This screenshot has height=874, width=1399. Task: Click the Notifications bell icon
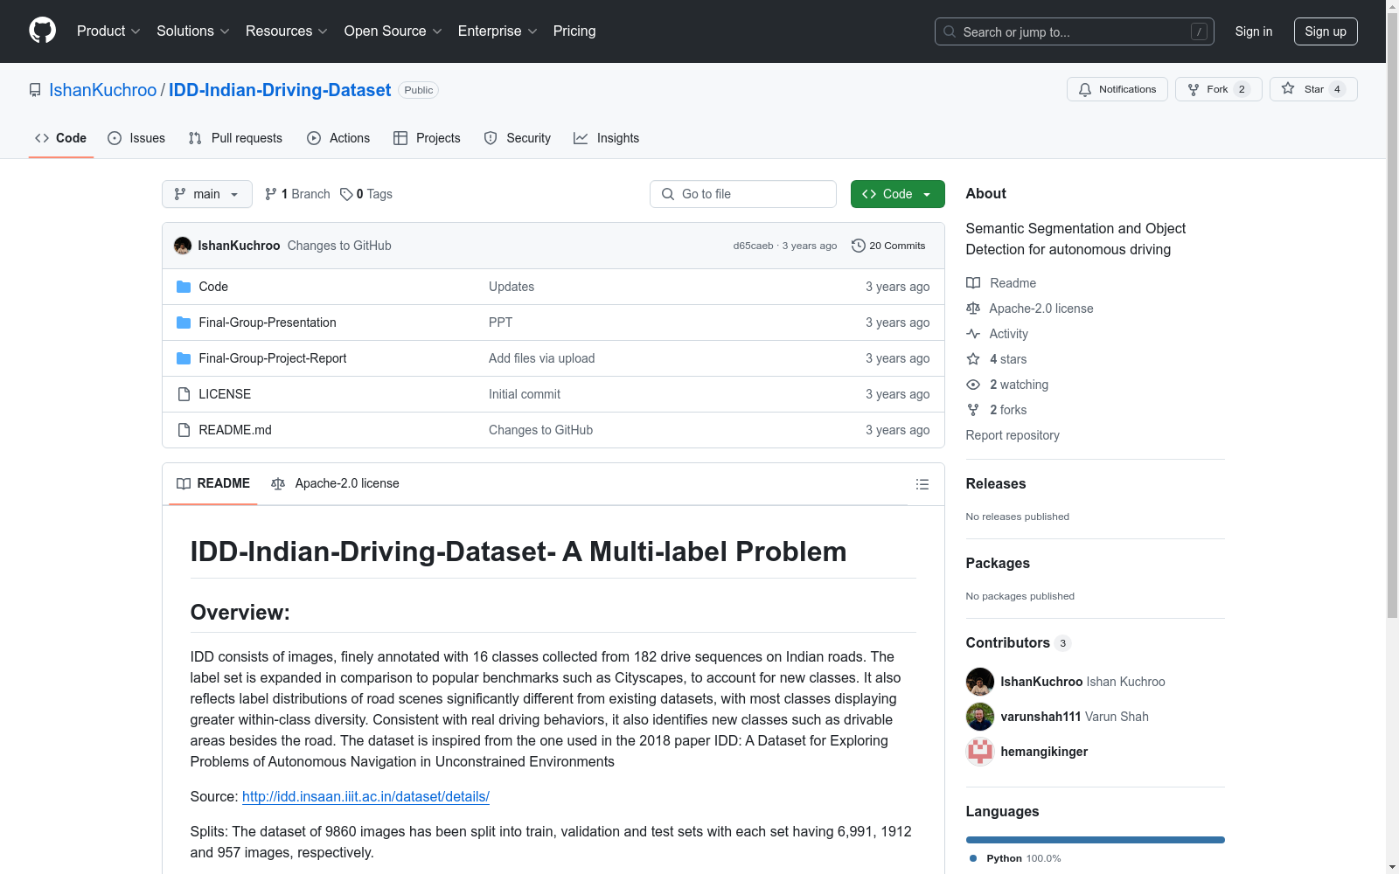point(1085,89)
